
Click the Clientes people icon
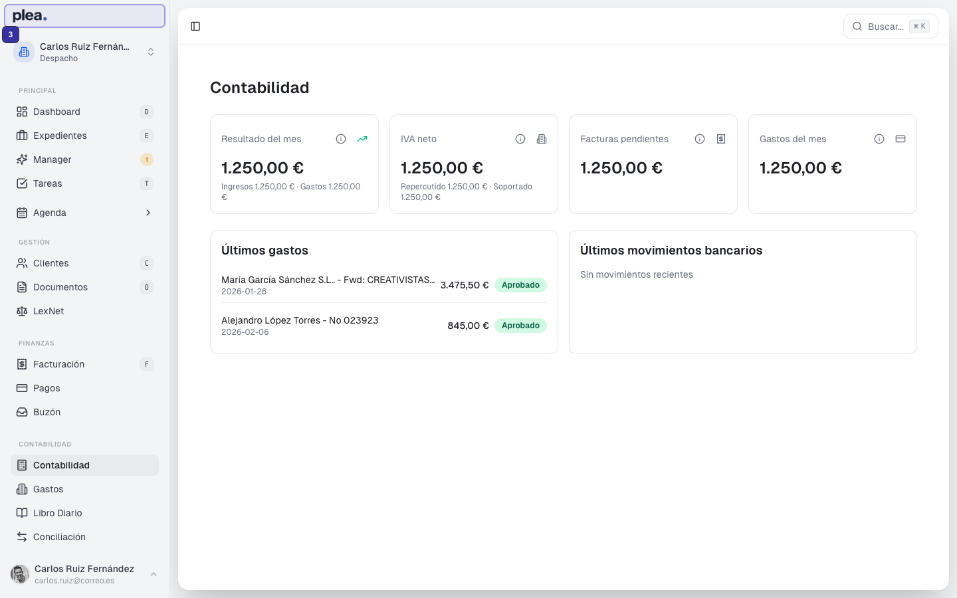(x=22, y=263)
